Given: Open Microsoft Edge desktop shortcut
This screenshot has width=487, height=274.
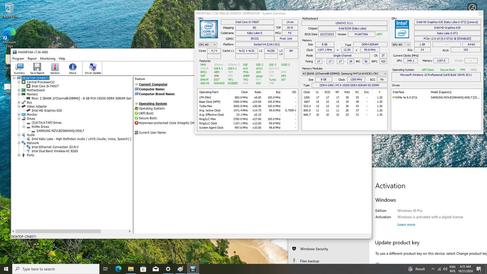Looking at the screenshot, I should [x=10, y=37].
